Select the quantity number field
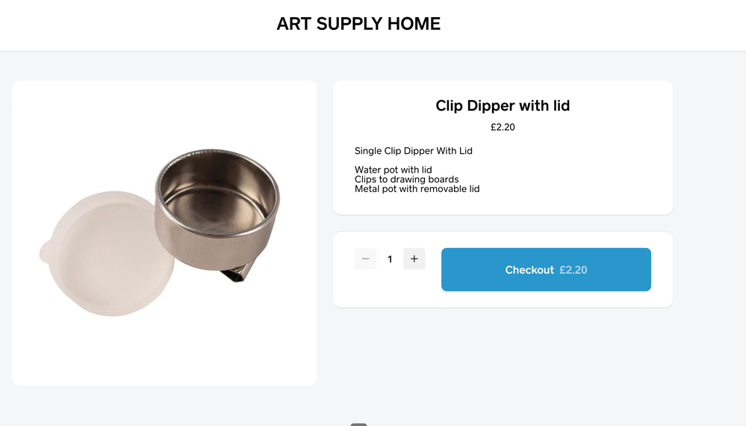Viewport: 746px width, 426px height. pyautogui.click(x=390, y=259)
